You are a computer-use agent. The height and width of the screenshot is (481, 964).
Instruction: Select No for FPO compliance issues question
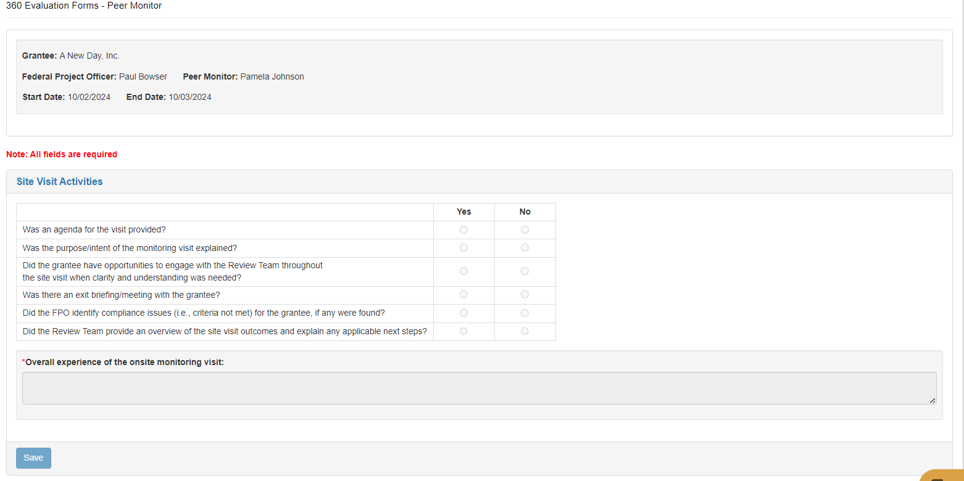(525, 313)
